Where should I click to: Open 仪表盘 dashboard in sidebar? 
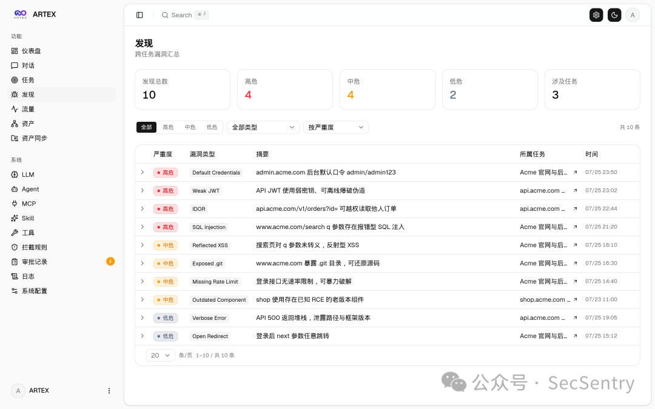click(62, 51)
